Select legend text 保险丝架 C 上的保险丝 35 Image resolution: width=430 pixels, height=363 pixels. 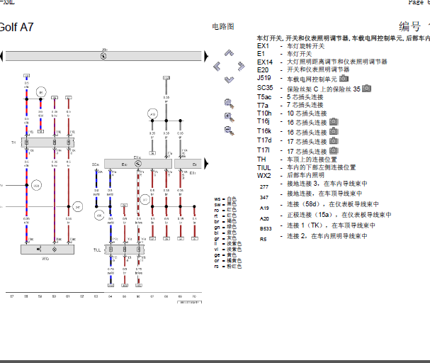323,89
